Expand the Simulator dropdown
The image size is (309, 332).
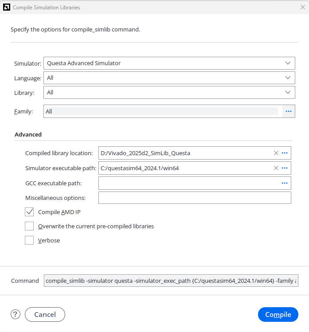(x=169, y=63)
